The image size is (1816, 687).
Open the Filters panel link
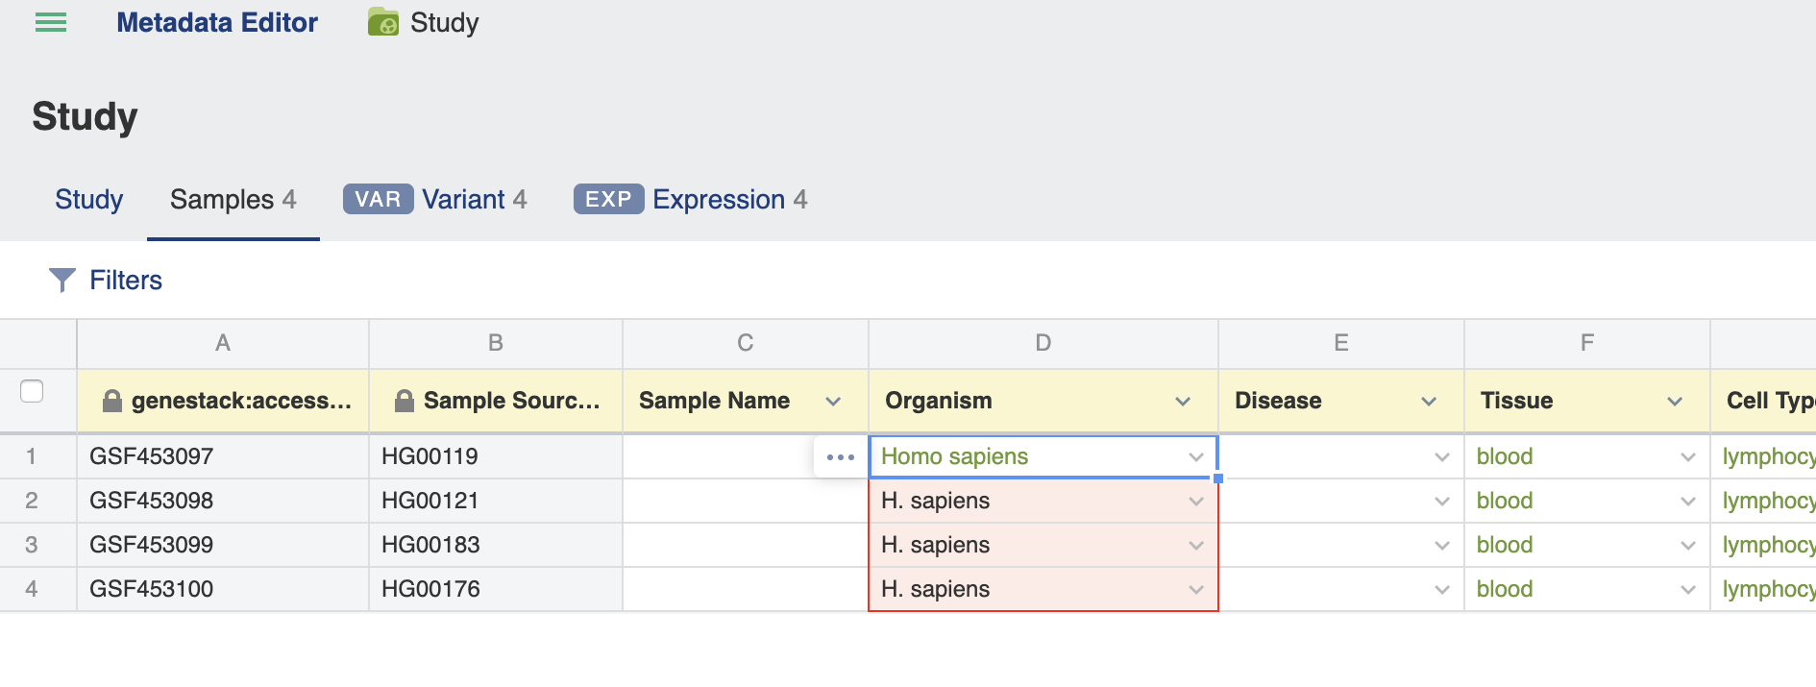pyautogui.click(x=126, y=280)
